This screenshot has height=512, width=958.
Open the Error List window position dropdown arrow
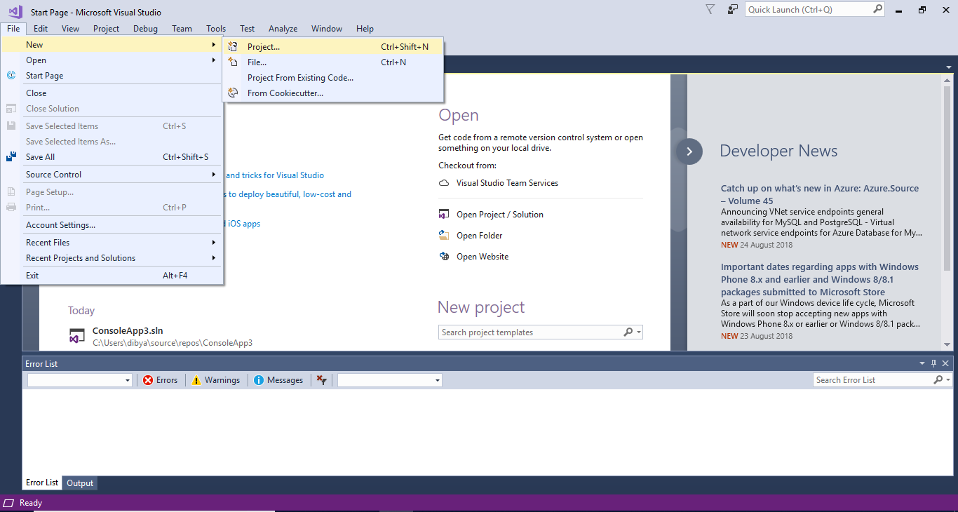pos(922,363)
